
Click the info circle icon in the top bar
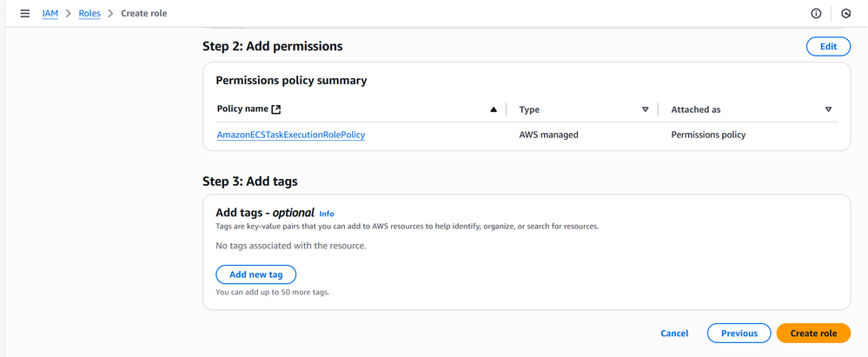pyautogui.click(x=816, y=14)
